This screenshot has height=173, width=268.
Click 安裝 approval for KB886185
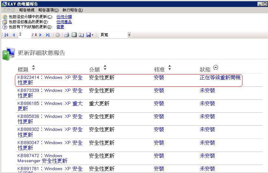pos(159,103)
